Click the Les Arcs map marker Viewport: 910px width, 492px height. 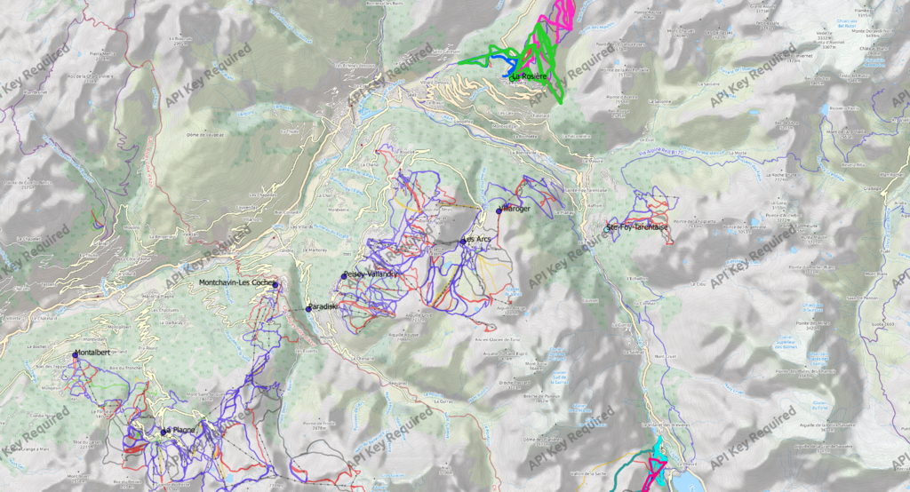pos(464,241)
